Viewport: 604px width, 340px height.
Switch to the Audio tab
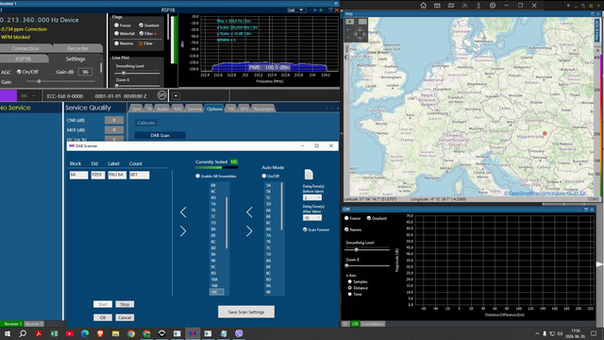tap(162, 109)
